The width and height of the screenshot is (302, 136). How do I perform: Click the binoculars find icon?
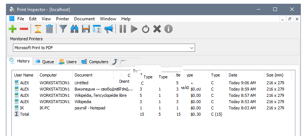[74, 29]
